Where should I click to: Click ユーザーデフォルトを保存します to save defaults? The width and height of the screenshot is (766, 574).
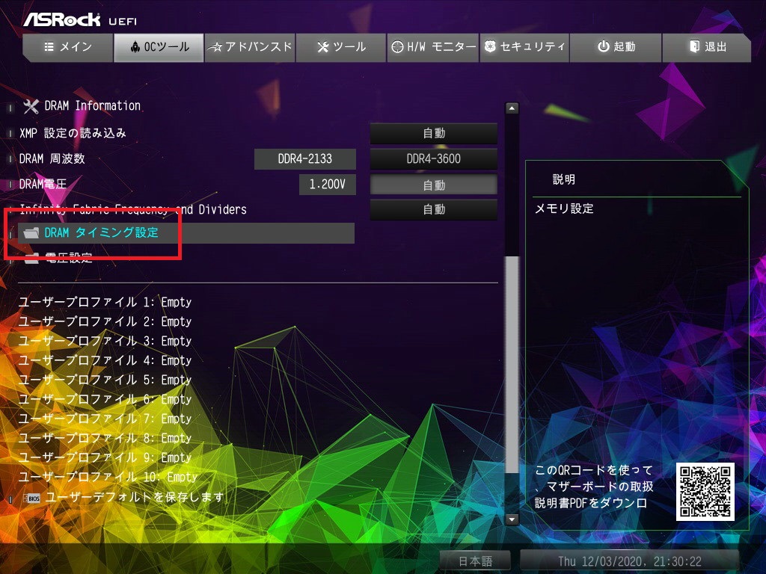(x=135, y=497)
